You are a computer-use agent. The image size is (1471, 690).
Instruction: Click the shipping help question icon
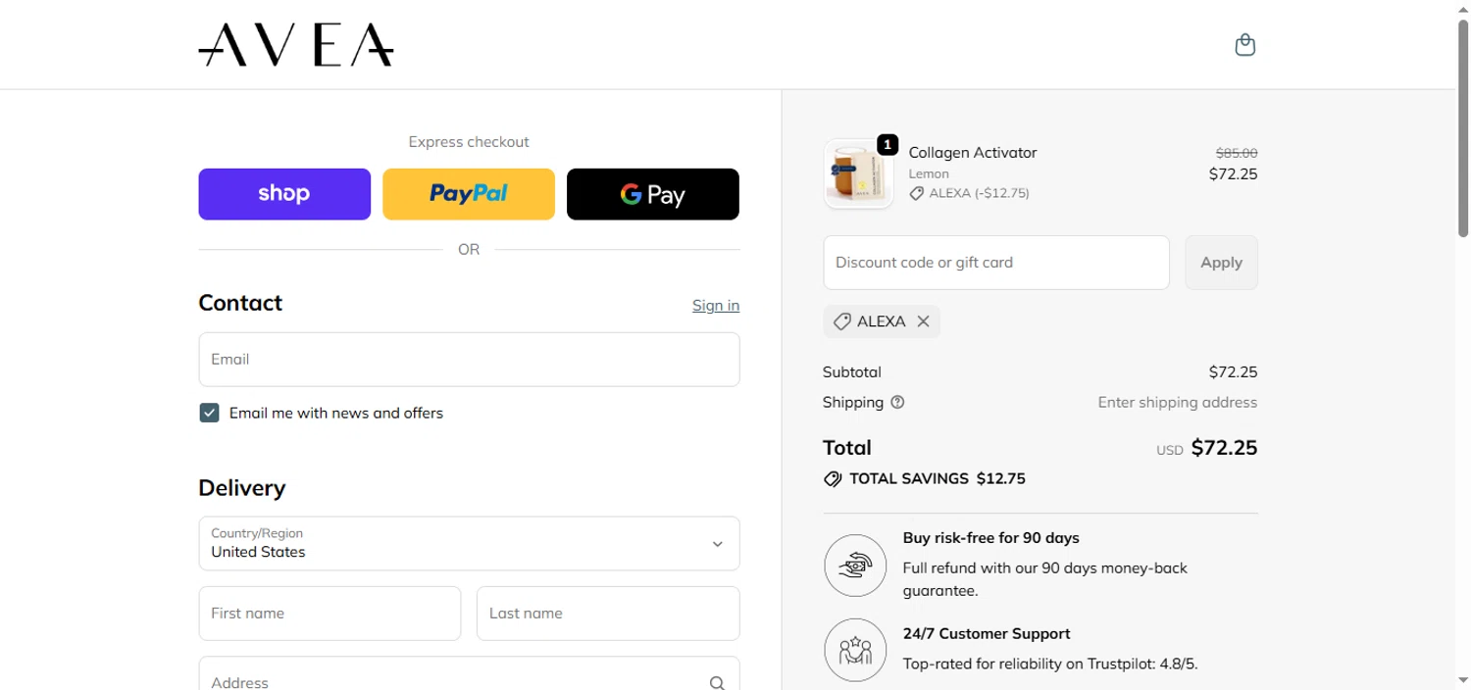click(x=897, y=402)
